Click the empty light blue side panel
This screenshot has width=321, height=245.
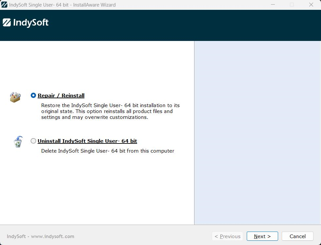click(x=258, y=133)
